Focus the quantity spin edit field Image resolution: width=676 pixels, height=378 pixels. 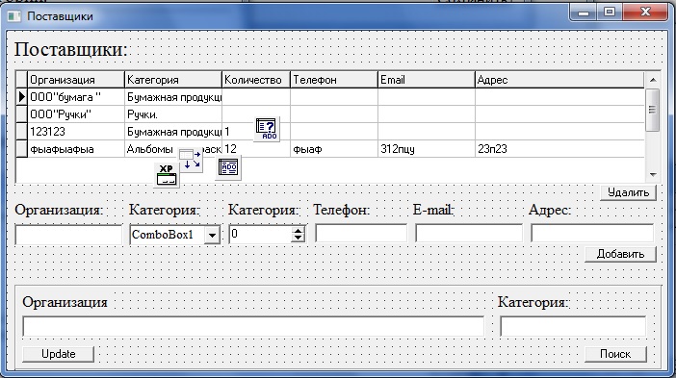click(x=260, y=234)
